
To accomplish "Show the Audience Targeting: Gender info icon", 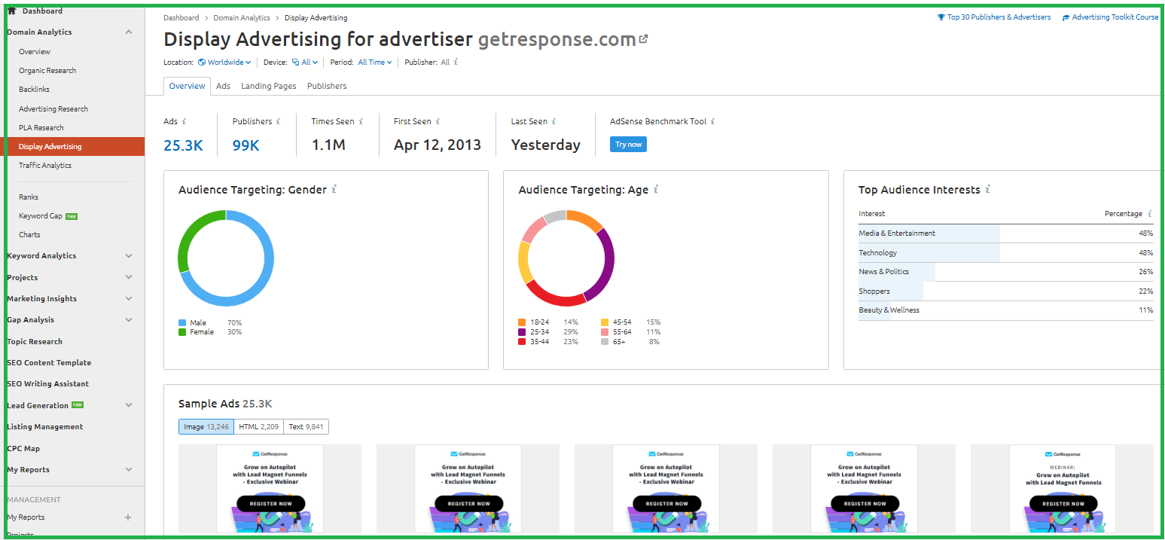I will [x=334, y=190].
